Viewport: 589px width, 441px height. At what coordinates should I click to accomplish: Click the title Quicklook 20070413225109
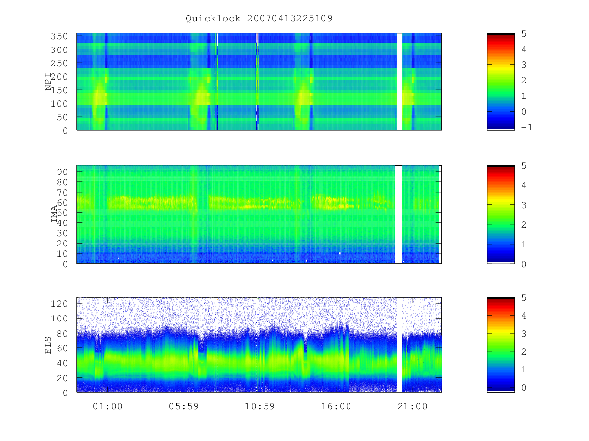point(259,19)
